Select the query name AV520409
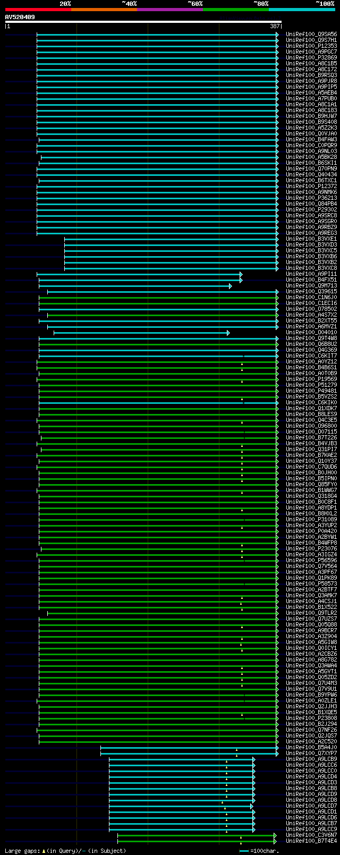 [x=20, y=17]
